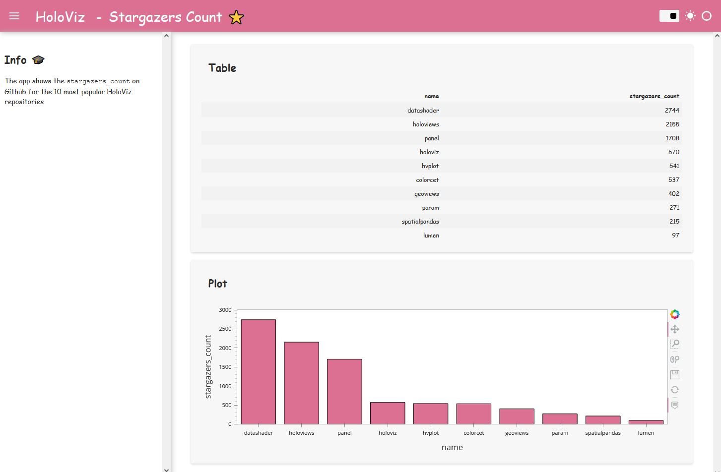Click the stargazers_count code text in sidebar
721x472 pixels.
[98, 81]
